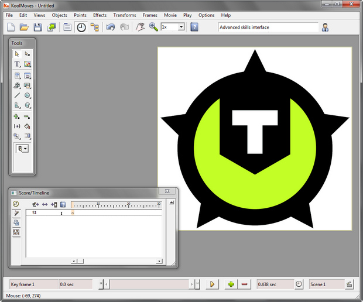363x302 pixels.
Task: Select the green minus remove-point tool
Action: 28,116
